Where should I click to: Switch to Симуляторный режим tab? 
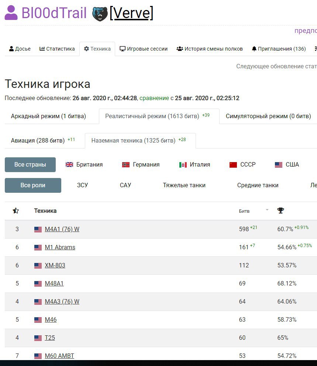(268, 116)
